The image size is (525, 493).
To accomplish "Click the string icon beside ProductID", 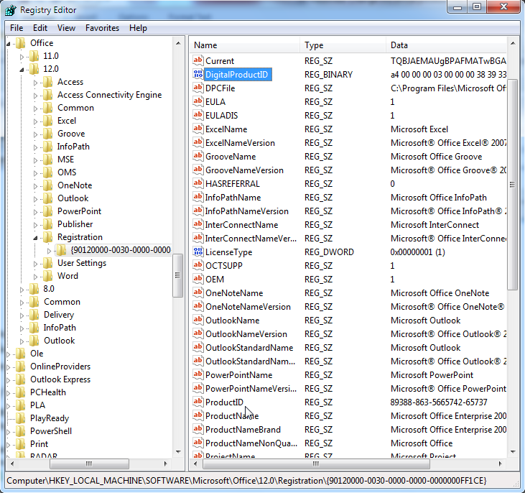I will coord(198,402).
